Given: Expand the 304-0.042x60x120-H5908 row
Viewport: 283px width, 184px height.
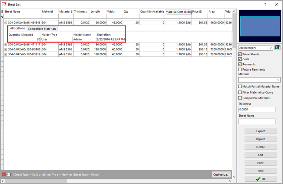Looking at the screenshot, I should coord(6,49).
